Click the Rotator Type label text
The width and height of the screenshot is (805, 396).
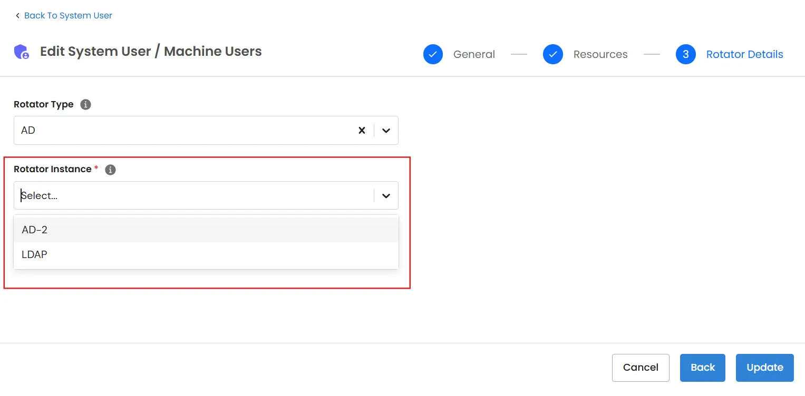pos(44,104)
